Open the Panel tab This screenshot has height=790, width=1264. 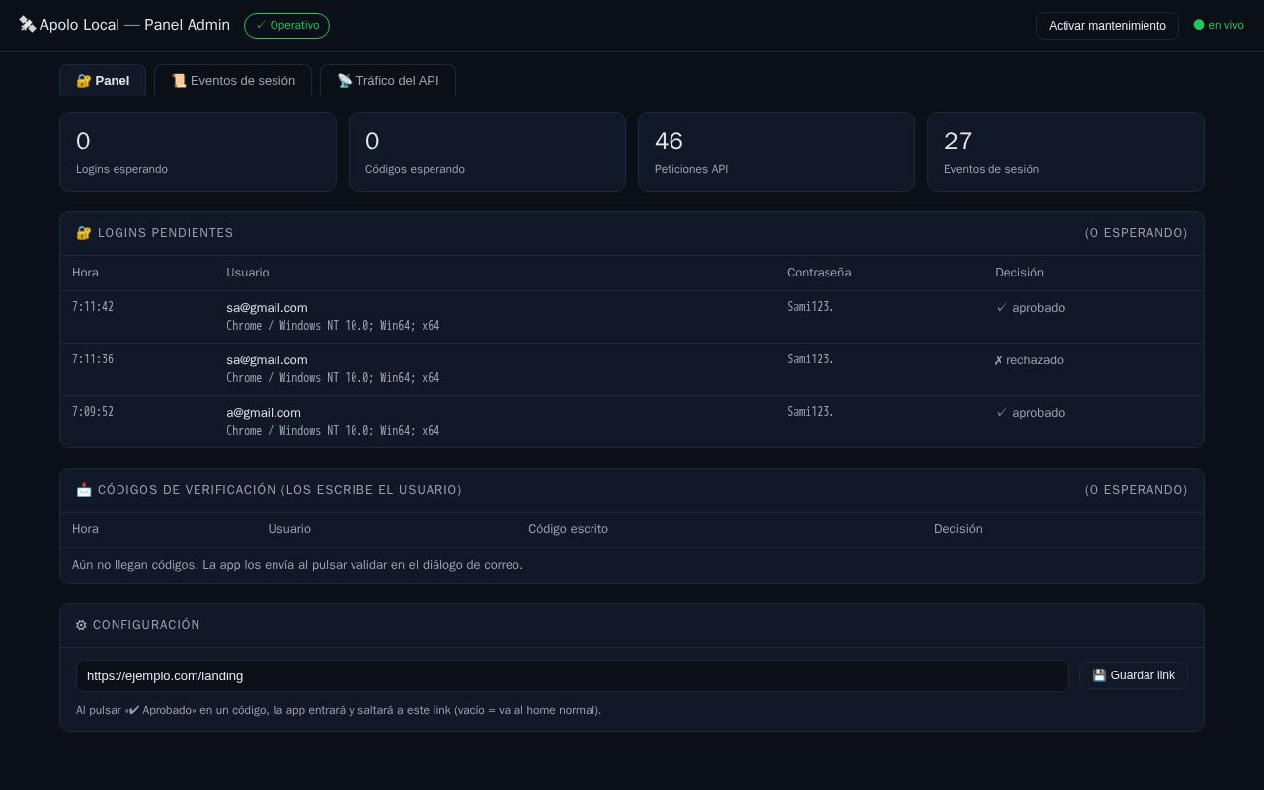[103, 80]
